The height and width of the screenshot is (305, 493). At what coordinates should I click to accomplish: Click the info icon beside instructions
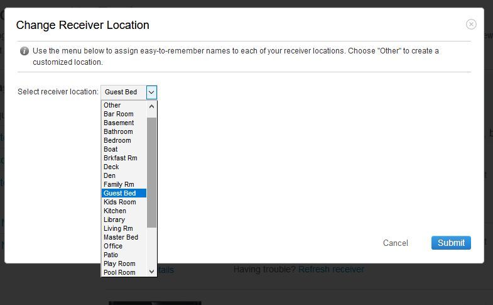click(x=24, y=51)
